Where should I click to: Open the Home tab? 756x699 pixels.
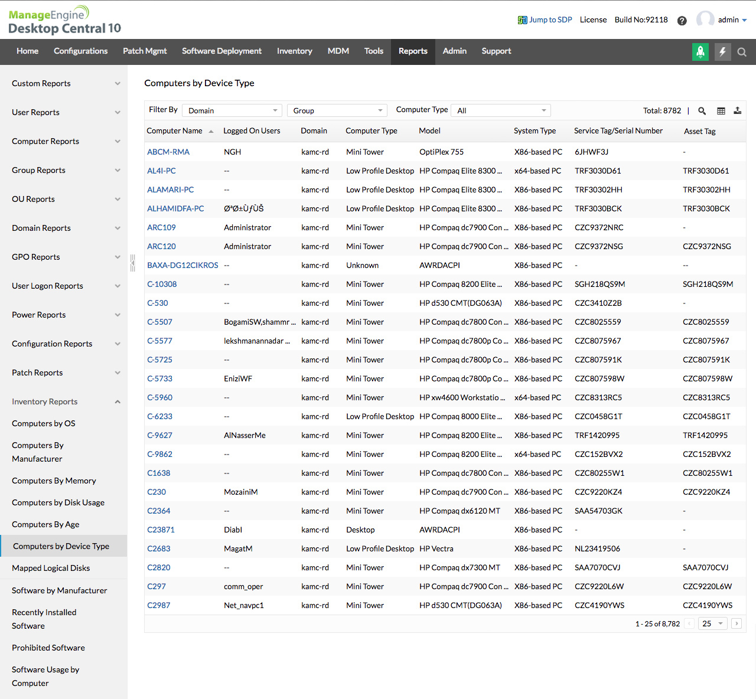click(x=28, y=51)
